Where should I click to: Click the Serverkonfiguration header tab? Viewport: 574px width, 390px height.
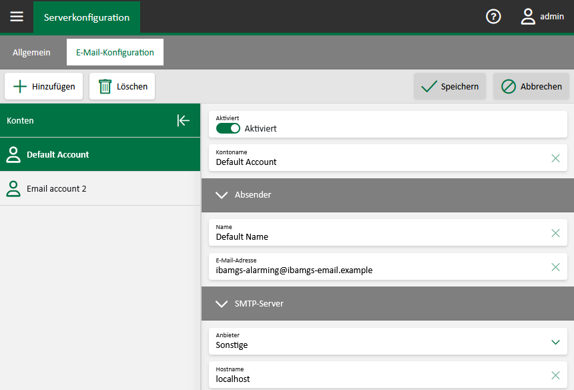(87, 17)
